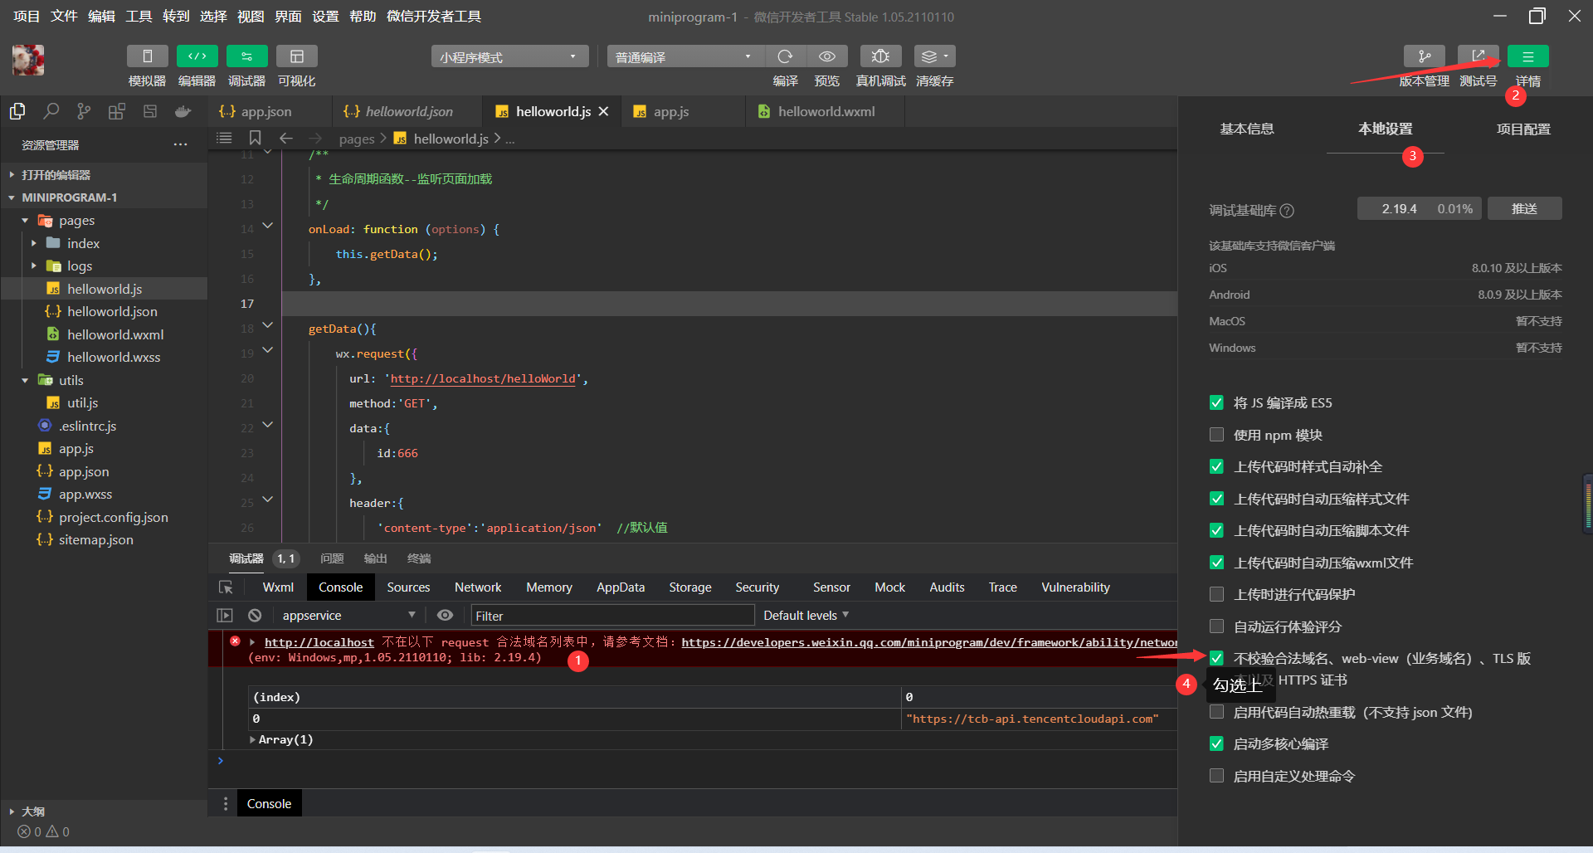Toggle the debugger (调试器) panel button
The width and height of the screenshot is (1593, 853).
coord(247,56)
